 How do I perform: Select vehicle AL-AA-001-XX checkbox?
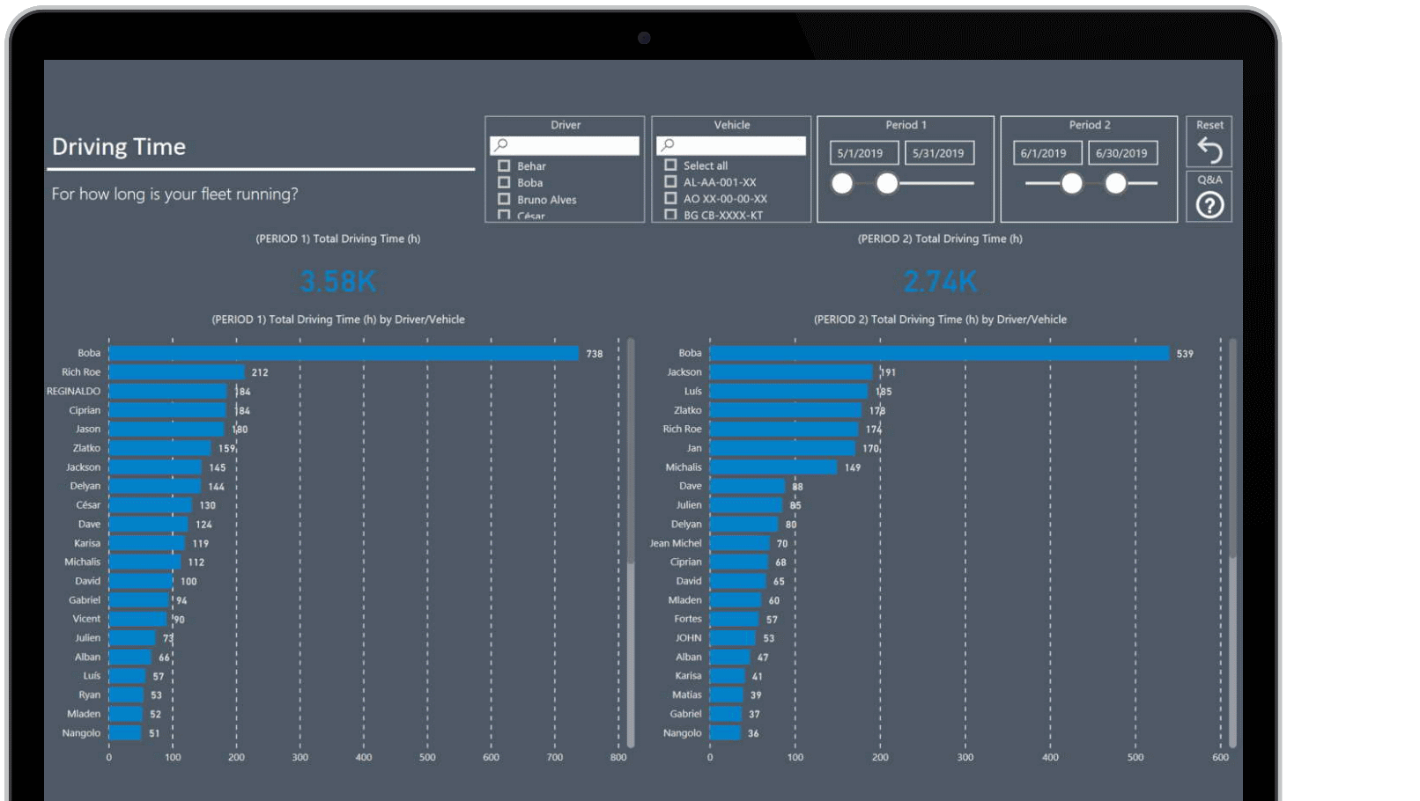tap(670, 182)
